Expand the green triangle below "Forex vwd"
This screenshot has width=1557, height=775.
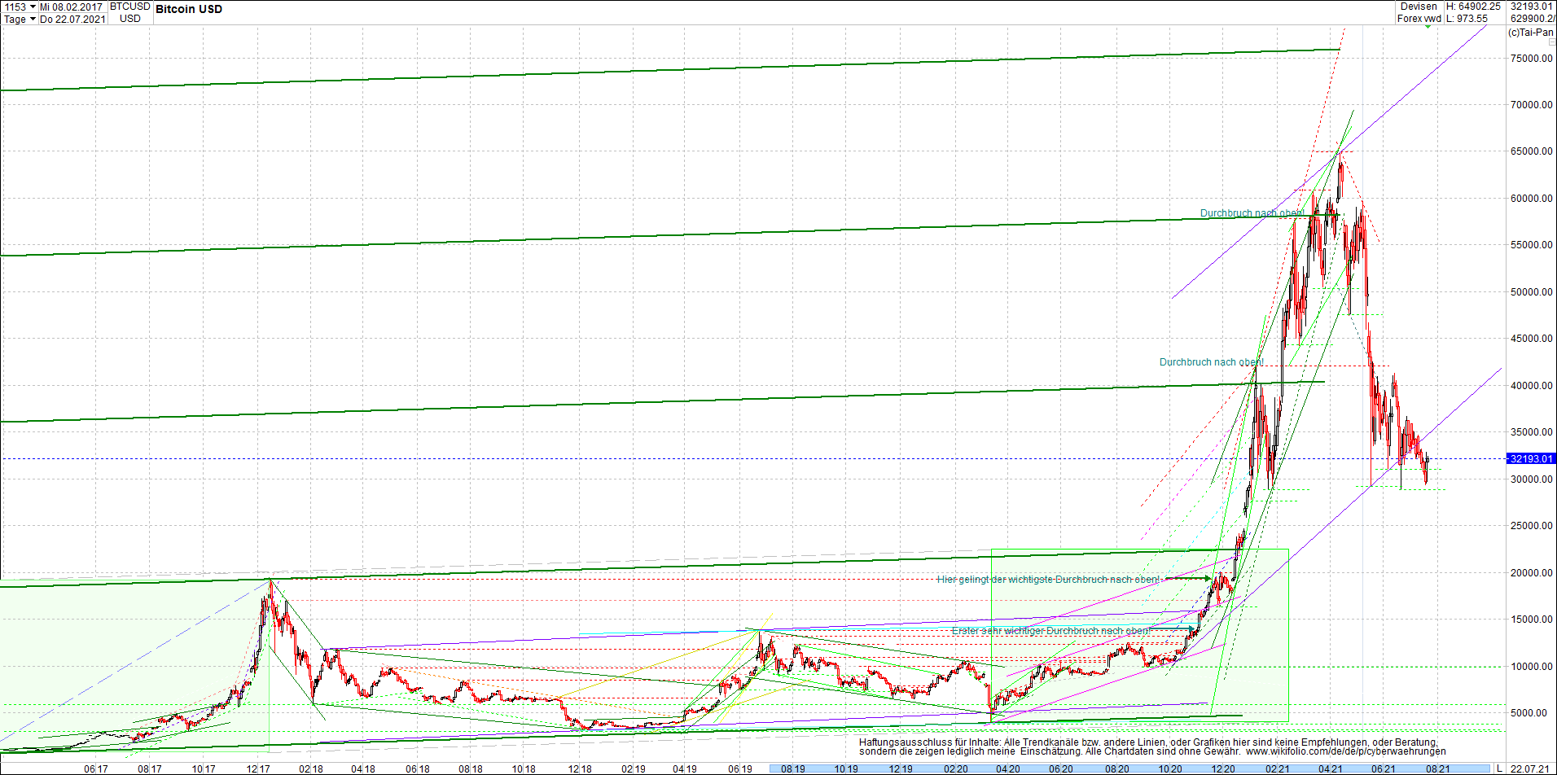point(1428,27)
